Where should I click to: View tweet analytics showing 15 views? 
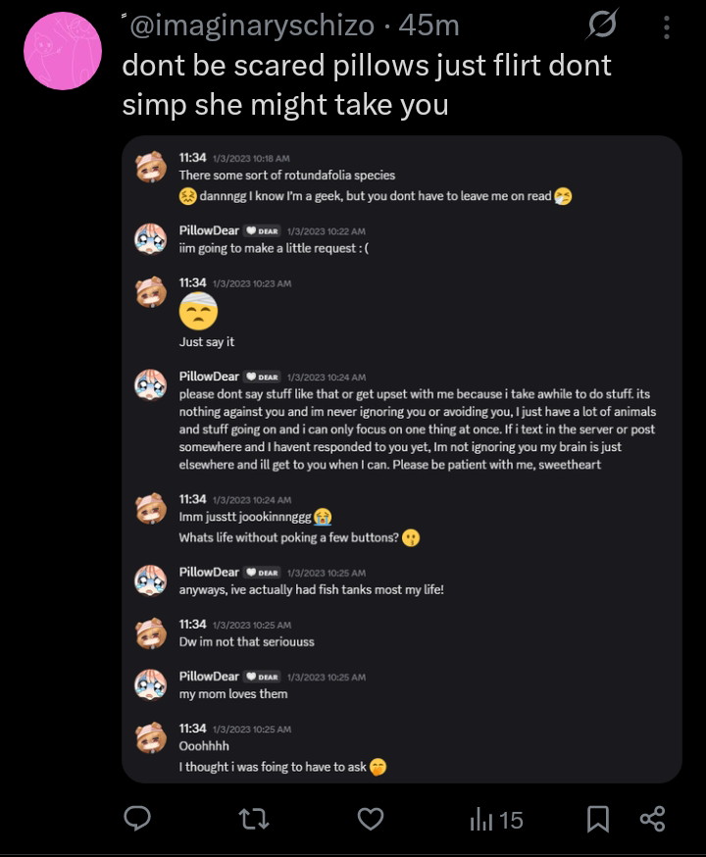coord(497,819)
